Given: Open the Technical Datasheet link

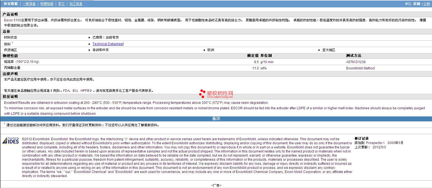Looking at the screenshot, I should tap(108, 44).
